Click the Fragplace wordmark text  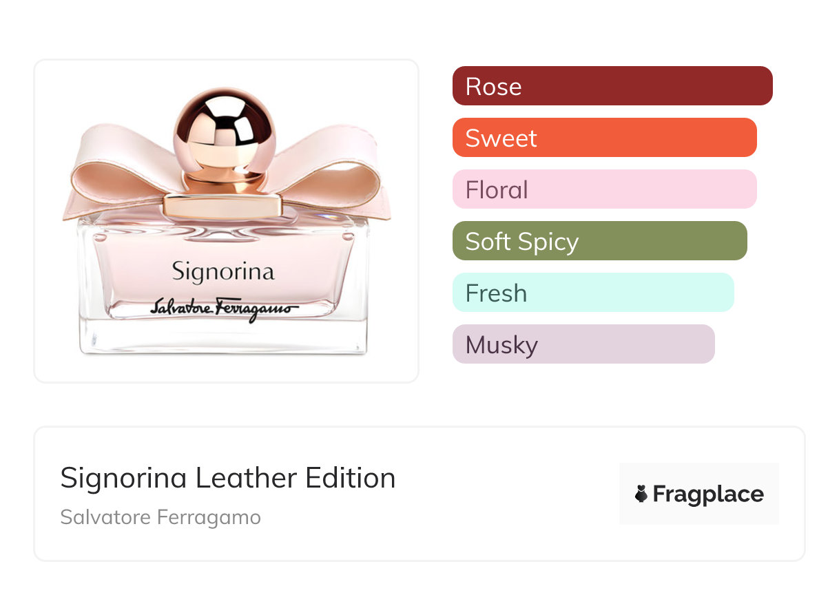pos(708,494)
